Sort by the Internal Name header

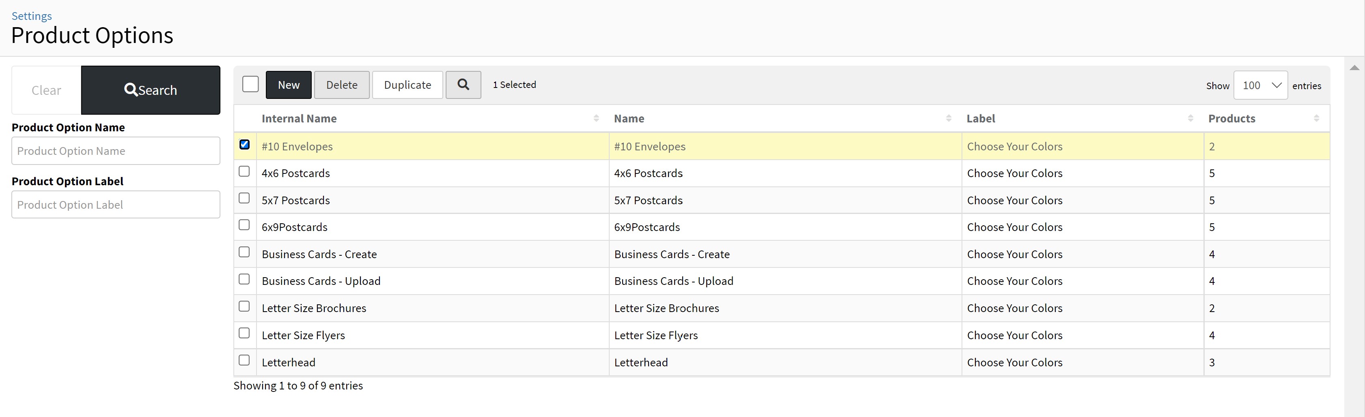300,119
